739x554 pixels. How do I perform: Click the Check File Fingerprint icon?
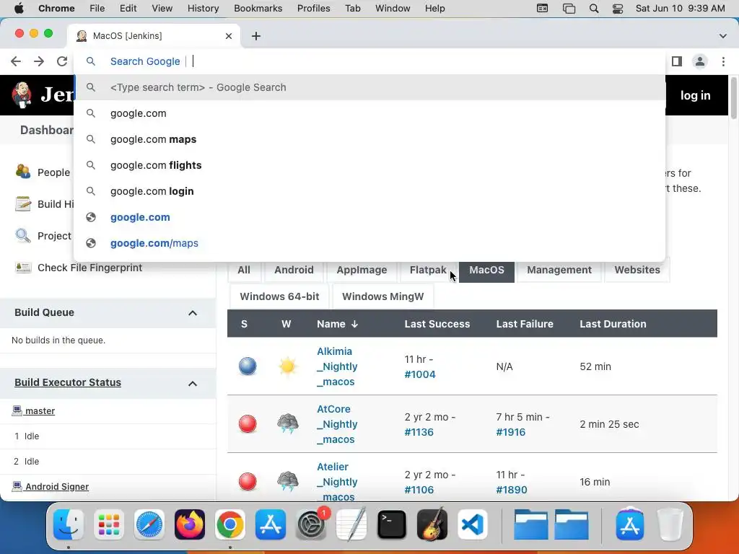[x=22, y=268]
